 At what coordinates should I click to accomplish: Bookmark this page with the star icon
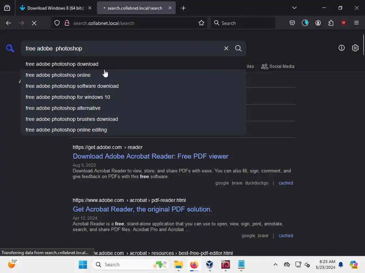pyautogui.click(x=201, y=23)
